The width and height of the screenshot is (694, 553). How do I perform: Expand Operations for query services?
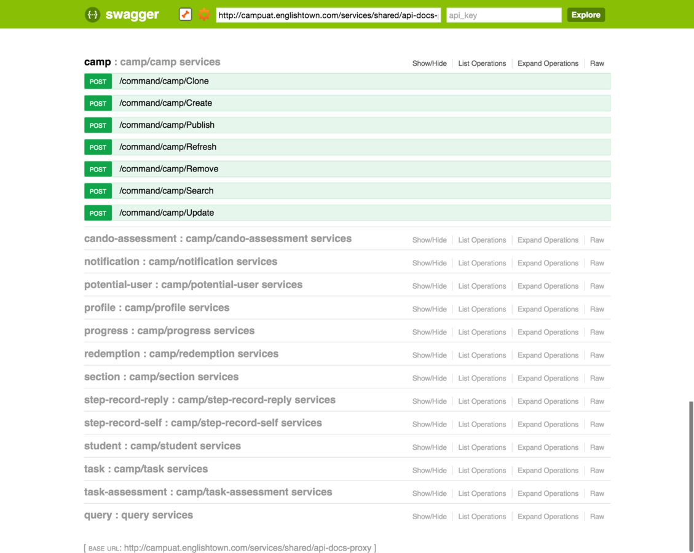click(x=548, y=516)
